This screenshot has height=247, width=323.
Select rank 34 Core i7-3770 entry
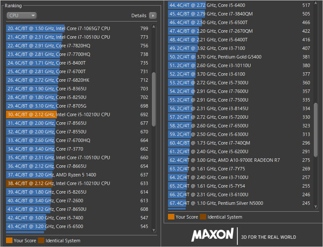[77, 149]
